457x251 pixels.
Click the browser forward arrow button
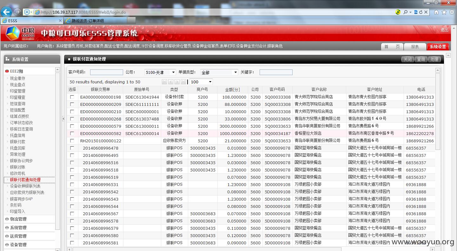pos(17,12)
